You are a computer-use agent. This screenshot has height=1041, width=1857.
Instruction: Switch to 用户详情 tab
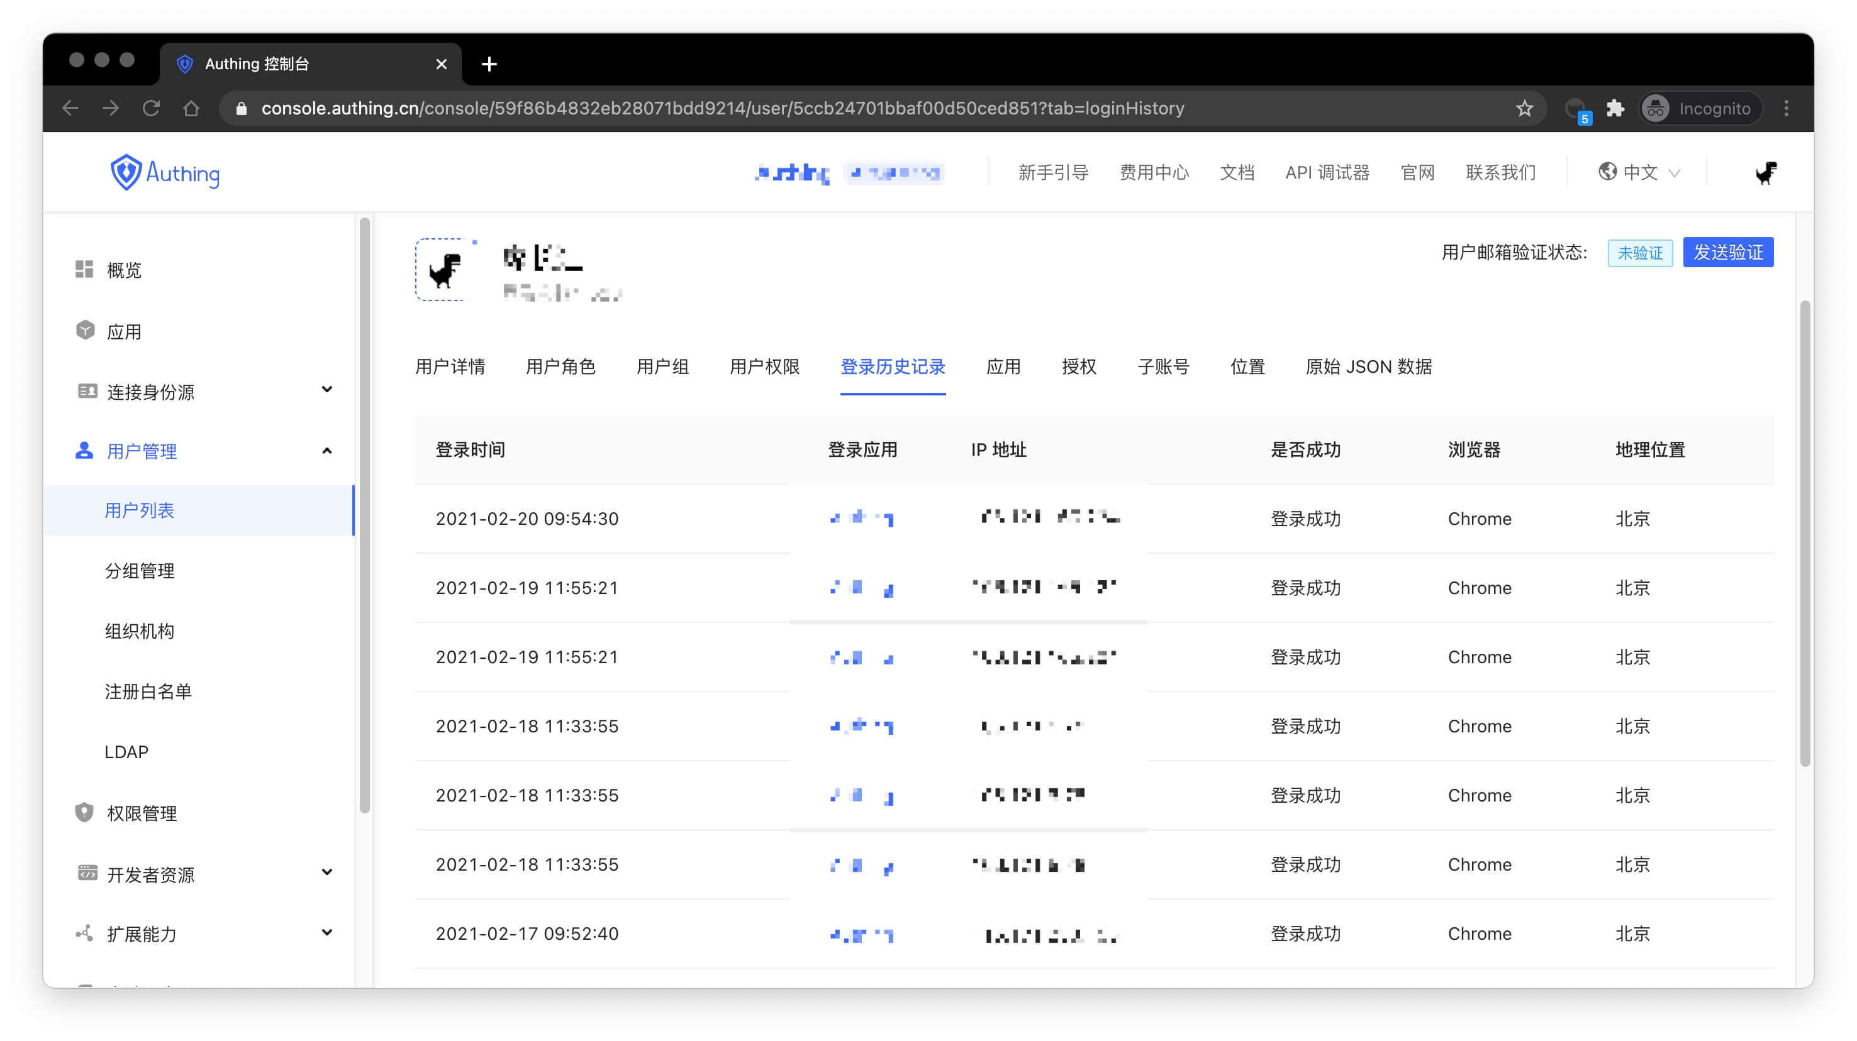450,366
